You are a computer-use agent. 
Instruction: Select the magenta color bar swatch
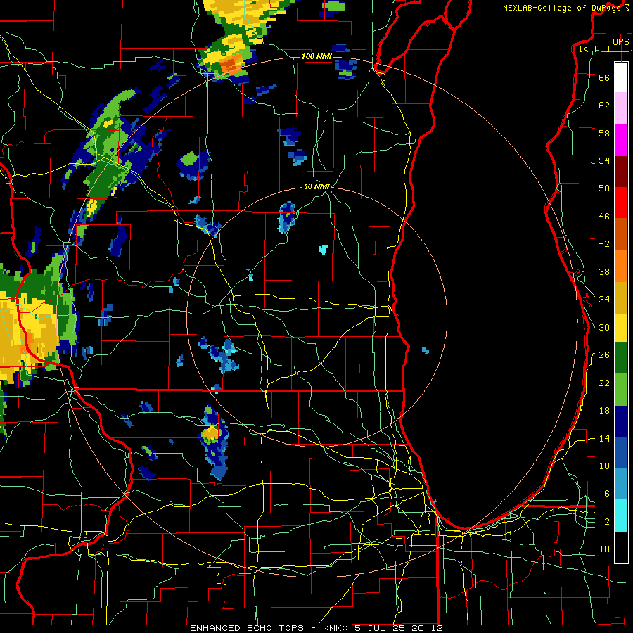[621, 140]
